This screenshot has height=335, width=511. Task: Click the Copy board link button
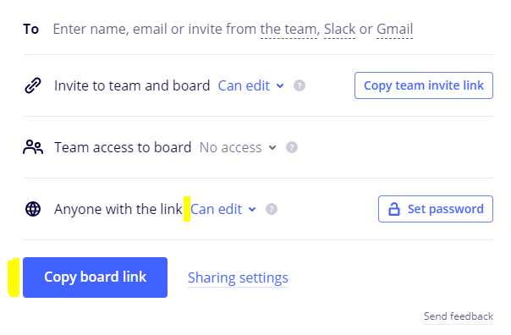click(95, 277)
